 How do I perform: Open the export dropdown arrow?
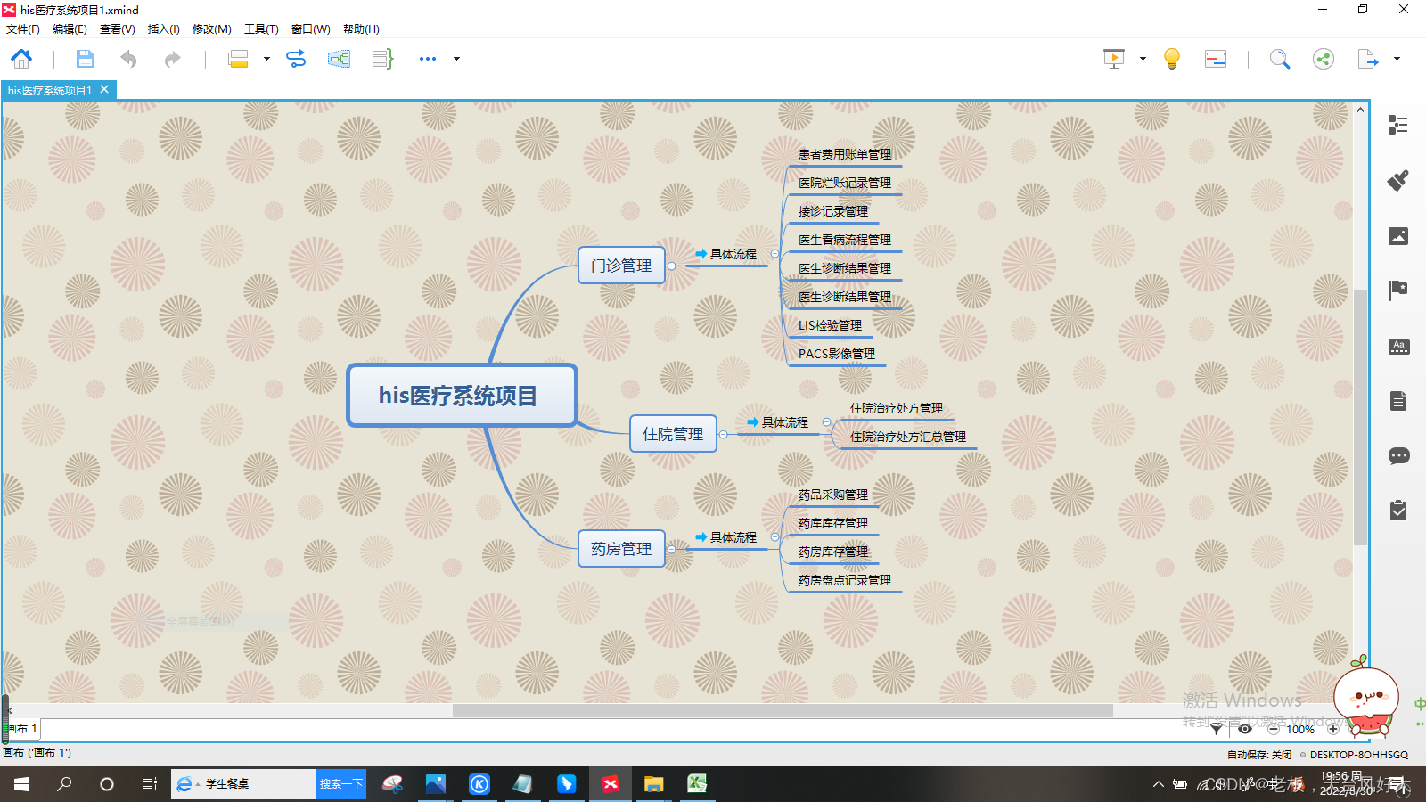pos(1397,59)
